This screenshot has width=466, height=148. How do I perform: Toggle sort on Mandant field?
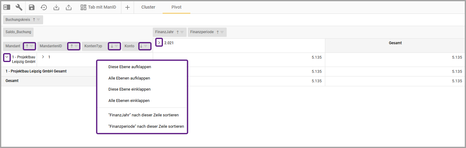[27, 46]
